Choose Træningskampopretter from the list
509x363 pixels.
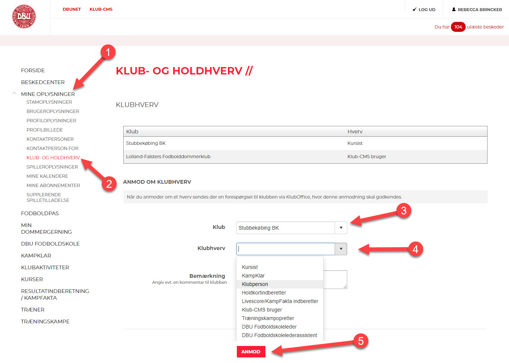point(280,318)
